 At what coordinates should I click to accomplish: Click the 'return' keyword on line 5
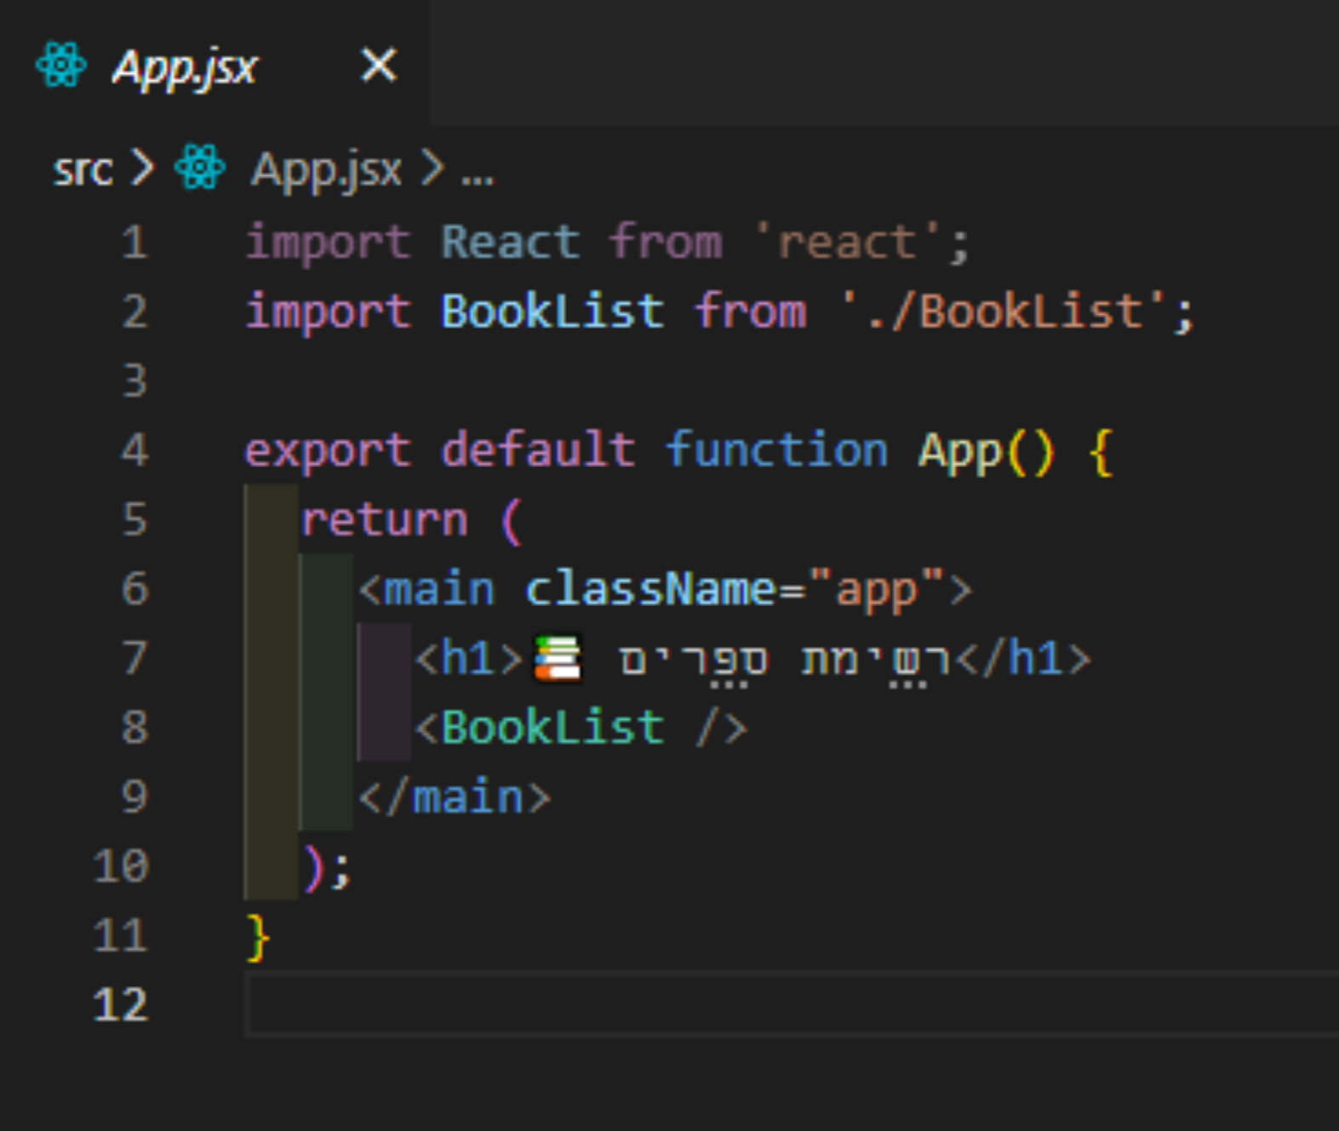385,519
